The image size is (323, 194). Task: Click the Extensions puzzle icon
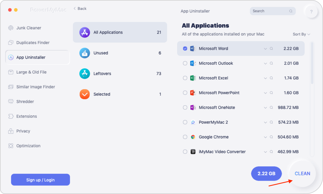pos(11,116)
